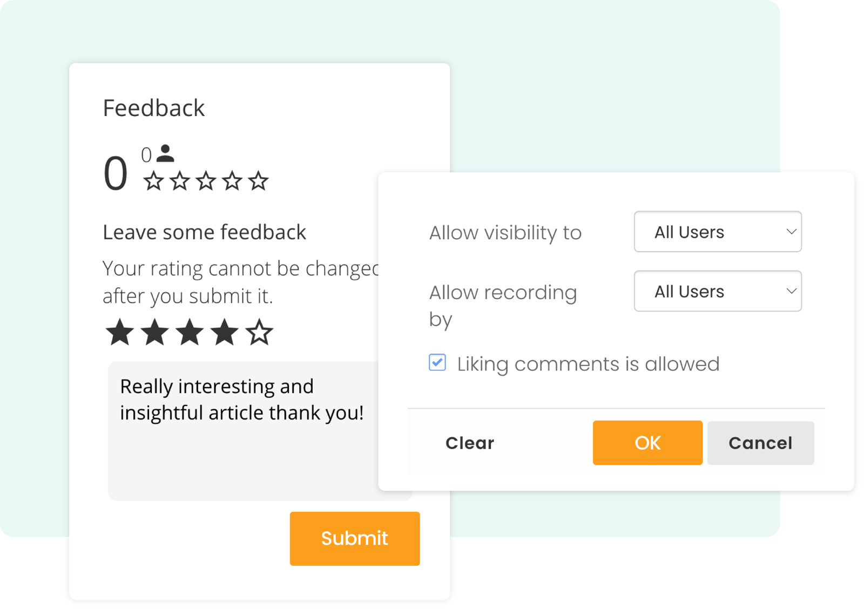Click the Liking comments is allowed label
Viewport: 864px width, 609px height.
pyautogui.click(x=588, y=364)
